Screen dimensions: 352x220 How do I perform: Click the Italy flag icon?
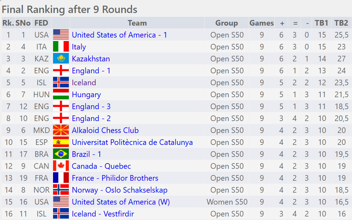click(61, 47)
